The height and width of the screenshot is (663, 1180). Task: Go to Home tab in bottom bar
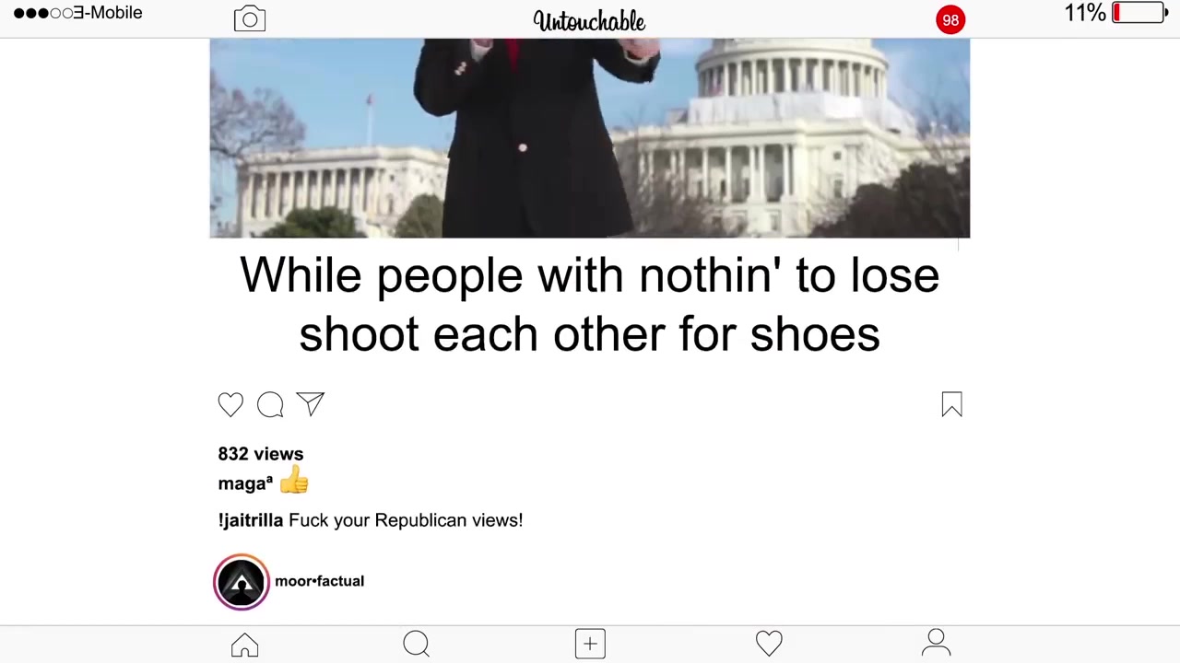coord(244,645)
